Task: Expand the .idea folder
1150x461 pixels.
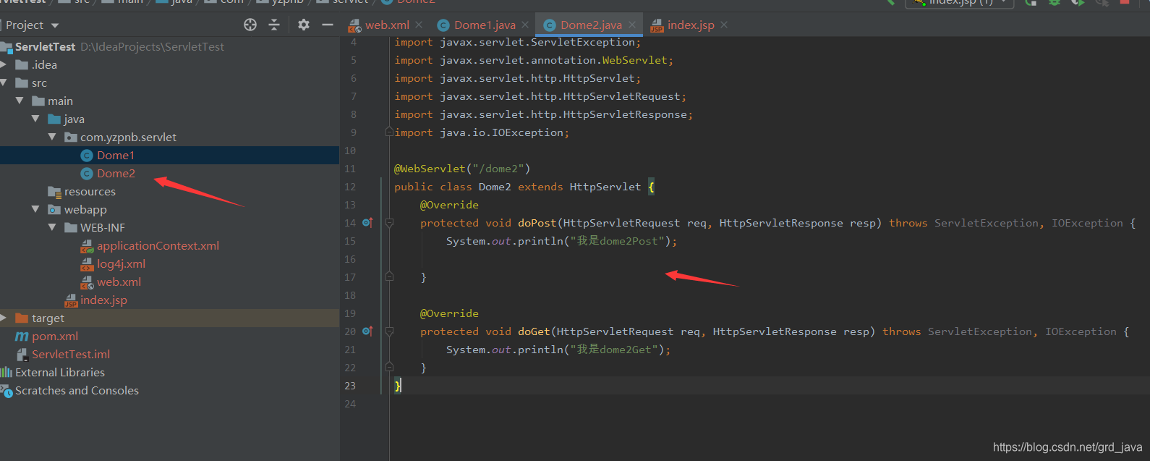Action: coord(4,64)
